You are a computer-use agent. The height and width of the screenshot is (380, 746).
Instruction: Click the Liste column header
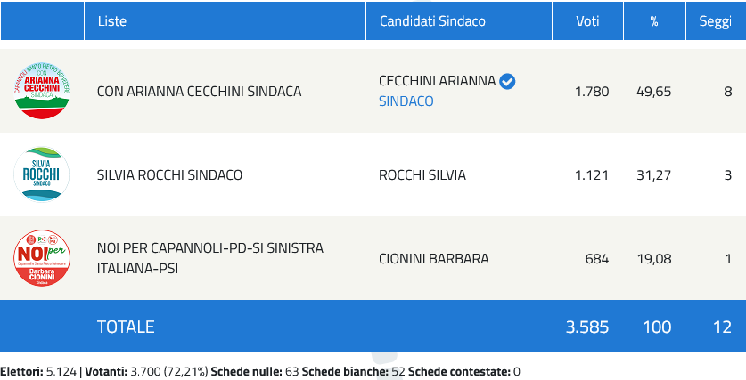click(x=111, y=20)
